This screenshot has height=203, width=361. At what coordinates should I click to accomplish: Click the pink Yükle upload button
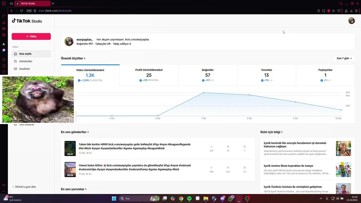click(x=31, y=36)
